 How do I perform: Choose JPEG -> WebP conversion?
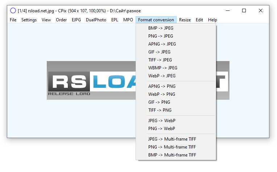click(176, 121)
